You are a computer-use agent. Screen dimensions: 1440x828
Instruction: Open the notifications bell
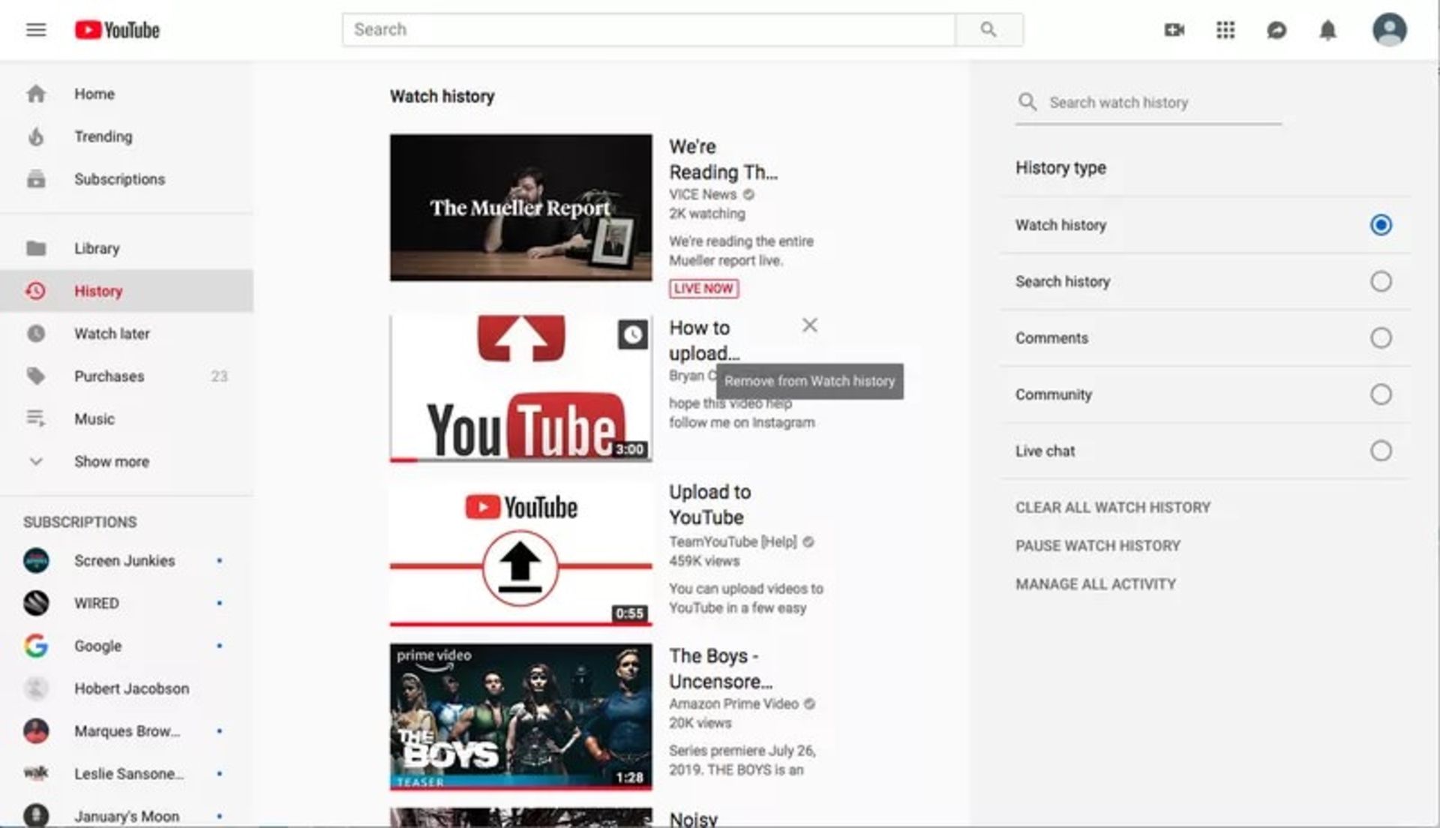[1327, 30]
